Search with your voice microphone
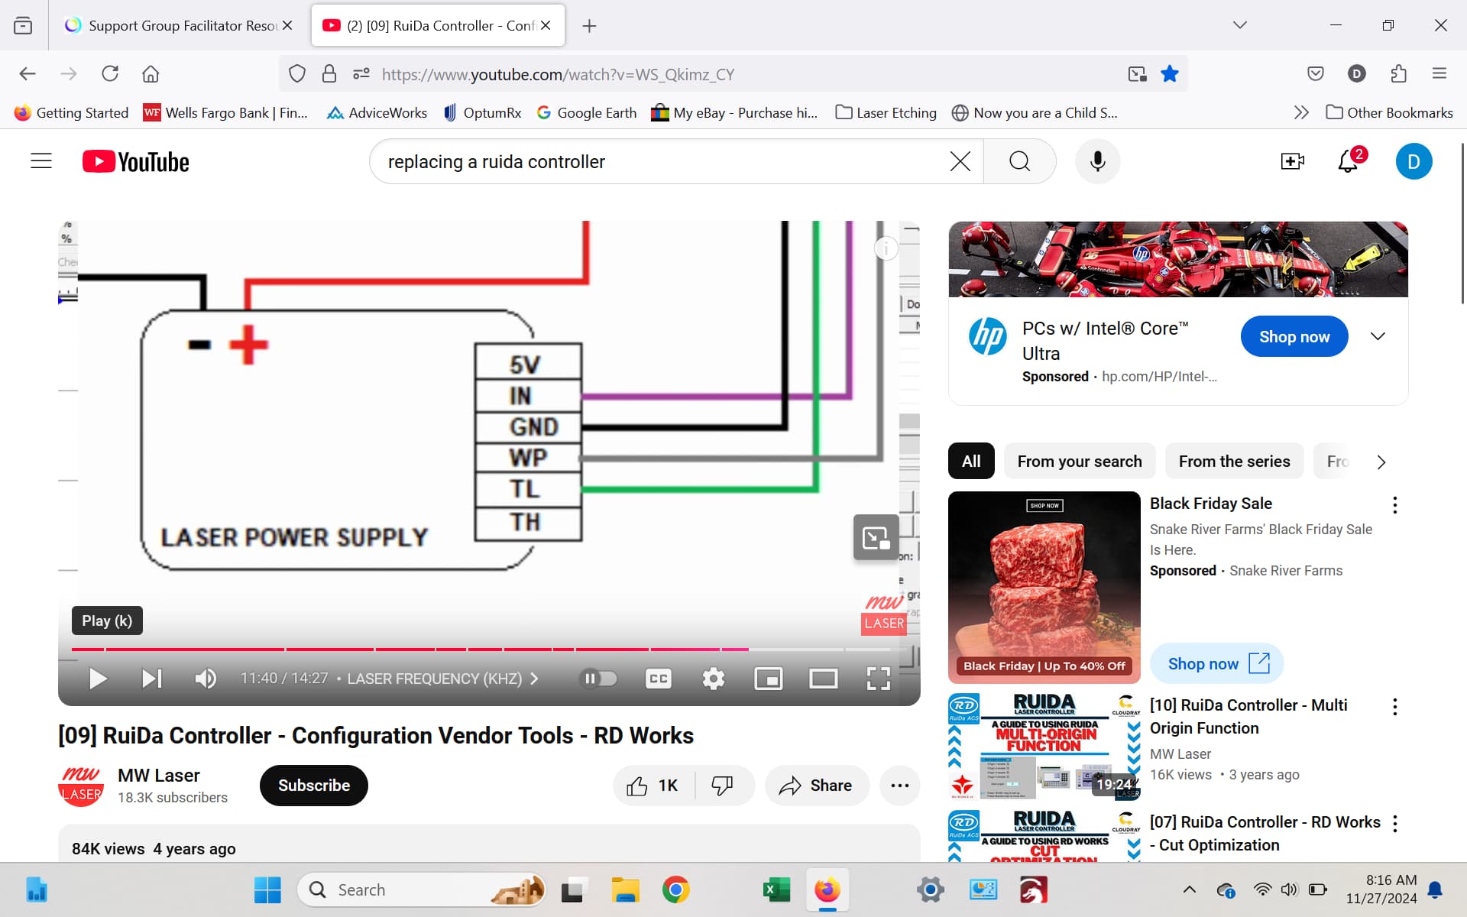This screenshot has height=917, width=1467. [x=1097, y=161]
